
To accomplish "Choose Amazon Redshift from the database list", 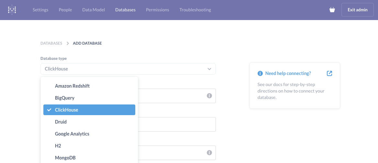I will click(x=72, y=86).
